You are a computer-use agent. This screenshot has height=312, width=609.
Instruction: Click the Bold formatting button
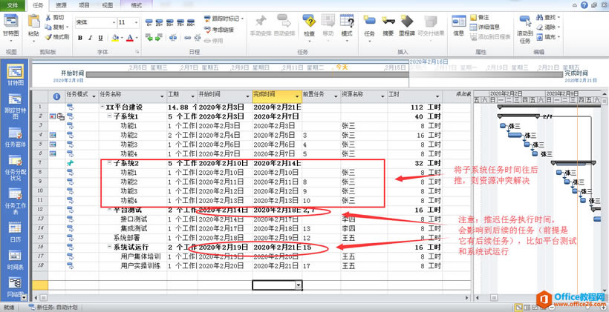click(x=79, y=38)
